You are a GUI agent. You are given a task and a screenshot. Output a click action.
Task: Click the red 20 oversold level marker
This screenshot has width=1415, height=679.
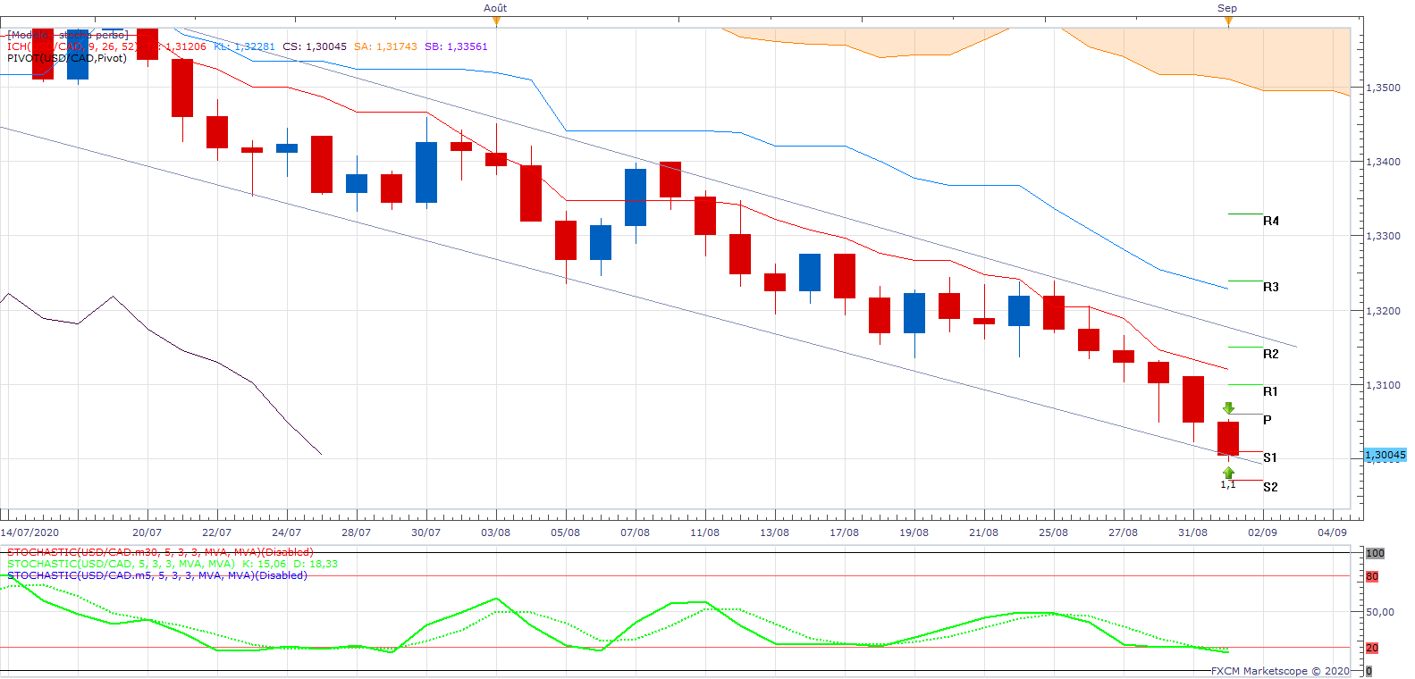pos(1372,648)
